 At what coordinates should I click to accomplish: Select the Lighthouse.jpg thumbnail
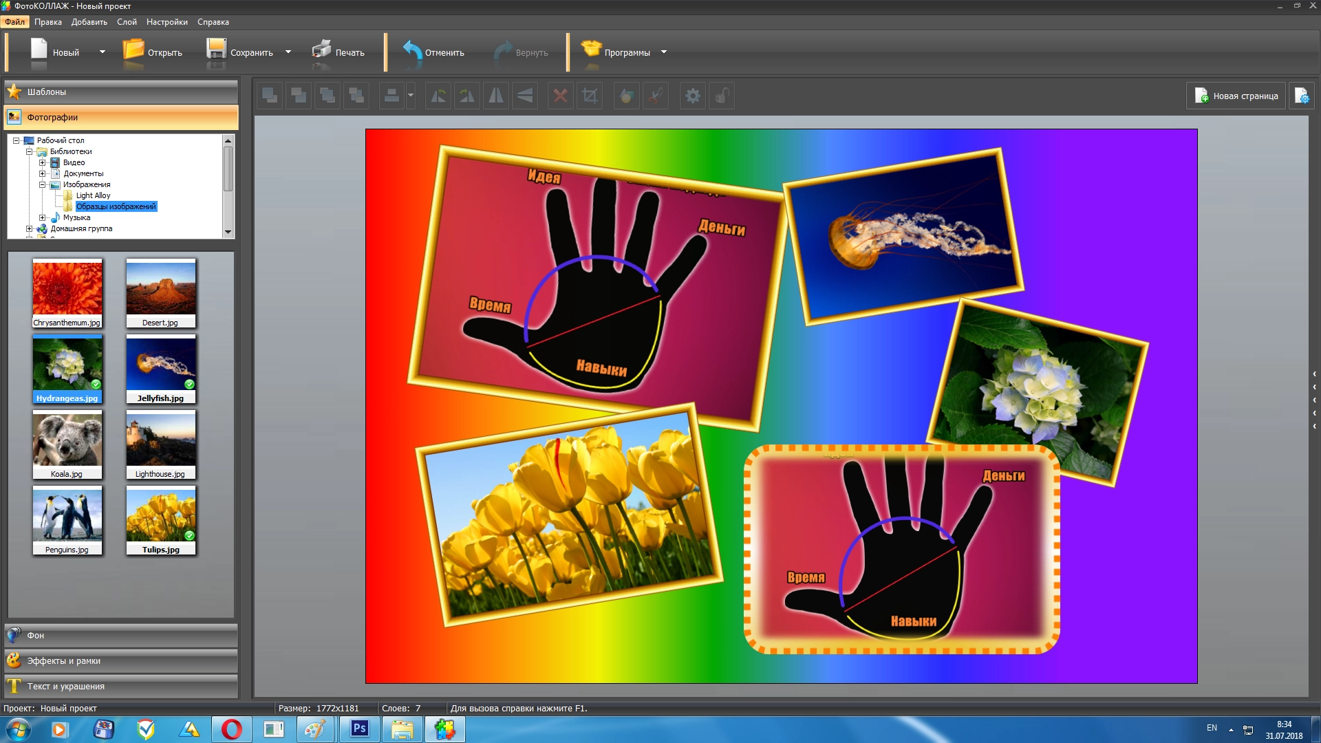pos(161,444)
